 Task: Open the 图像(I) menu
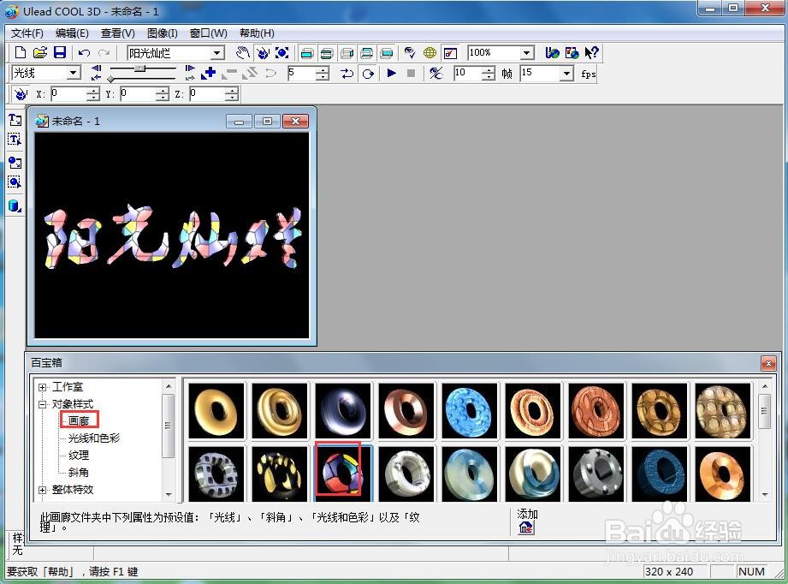(x=162, y=33)
